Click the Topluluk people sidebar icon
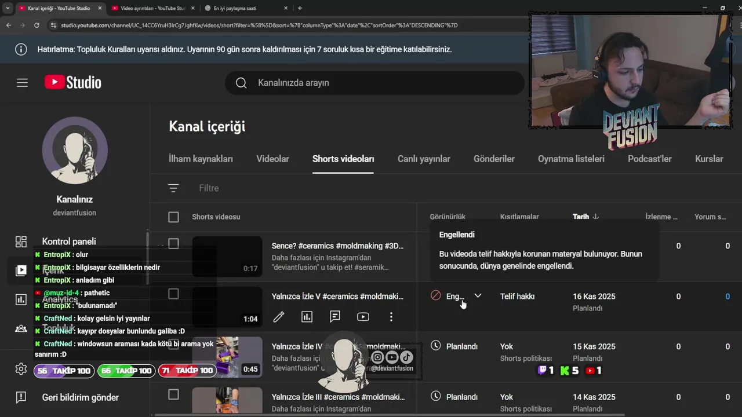Screen dimensions: 742x417 [x=21, y=328]
